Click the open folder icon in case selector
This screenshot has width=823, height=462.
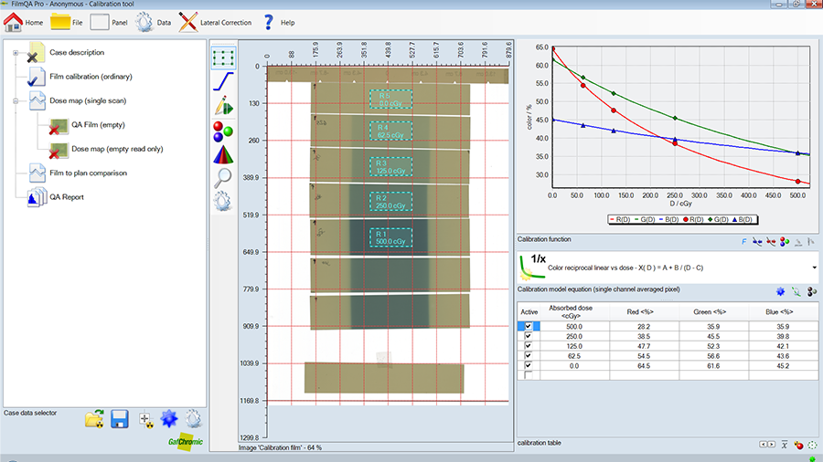pyautogui.click(x=93, y=419)
